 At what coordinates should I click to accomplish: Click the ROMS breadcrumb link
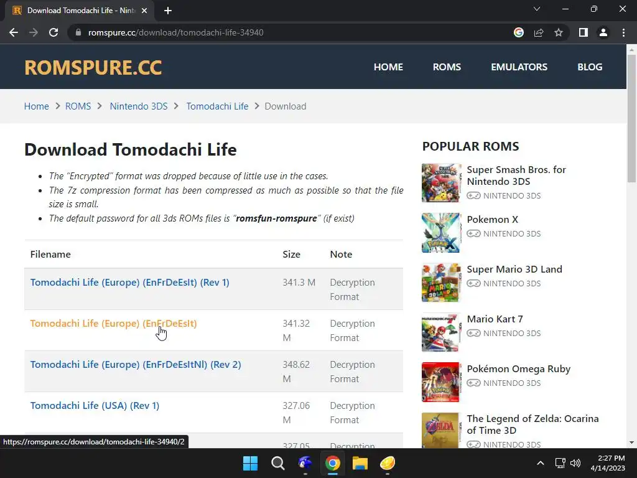point(78,106)
